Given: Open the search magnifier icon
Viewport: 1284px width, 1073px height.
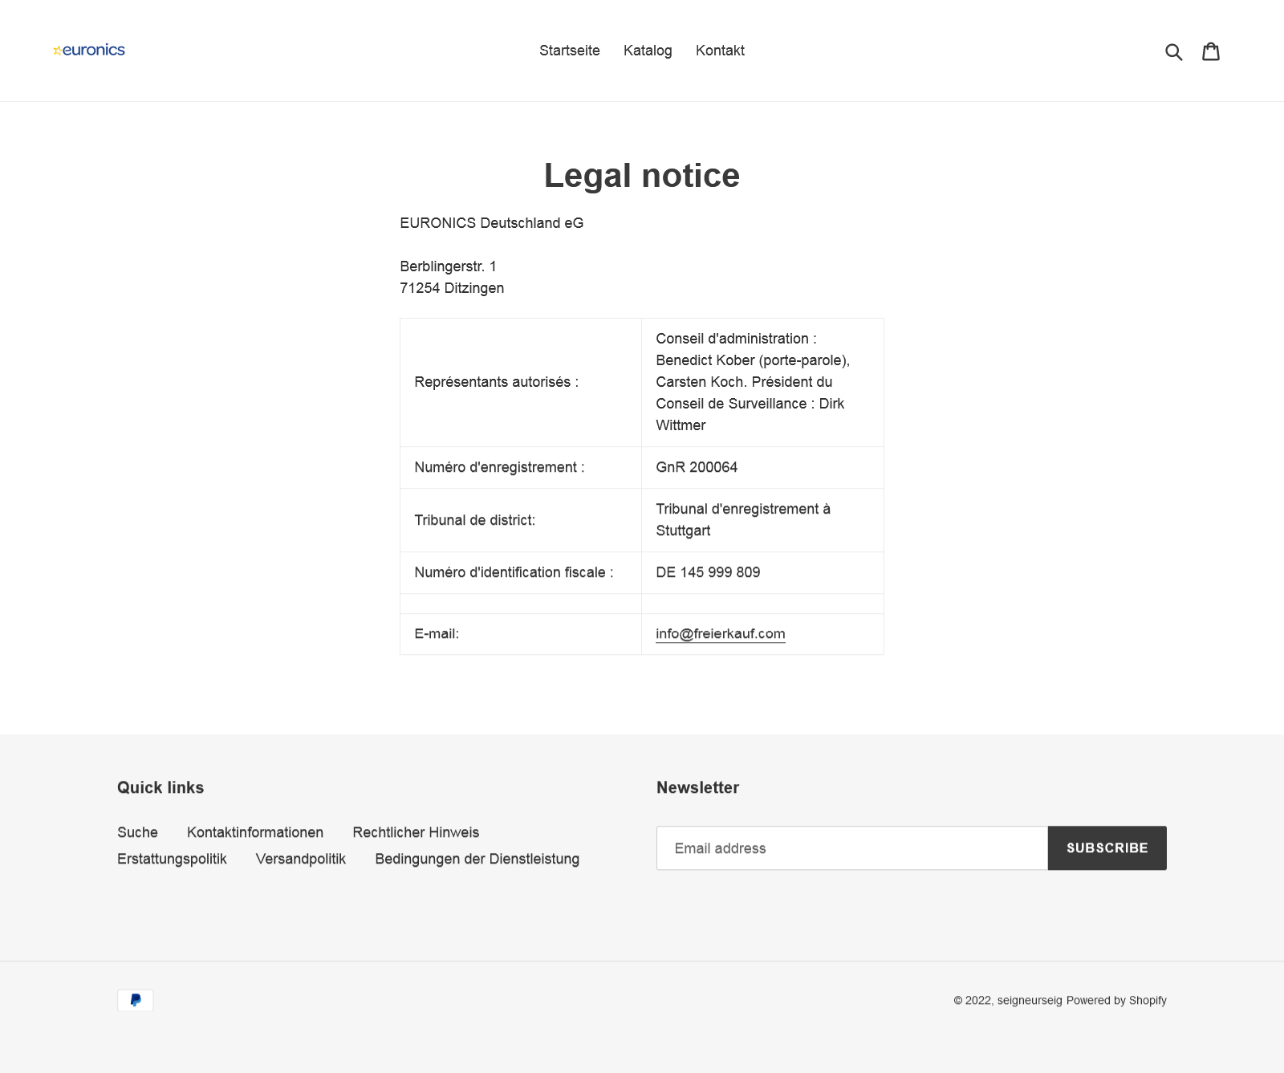Looking at the screenshot, I should point(1173,51).
